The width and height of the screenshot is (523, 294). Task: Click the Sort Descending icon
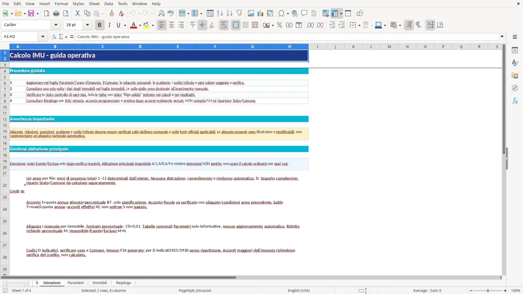click(x=229, y=14)
